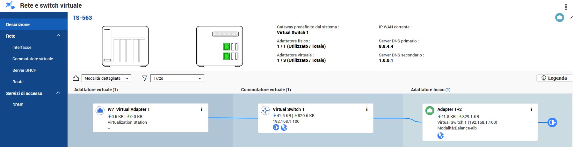Collapse the Rete sidebar section
Image resolution: width=573 pixels, height=147 pixels.
coord(58,36)
